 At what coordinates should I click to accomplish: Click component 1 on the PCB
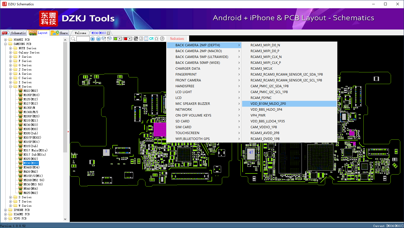[106, 152]
